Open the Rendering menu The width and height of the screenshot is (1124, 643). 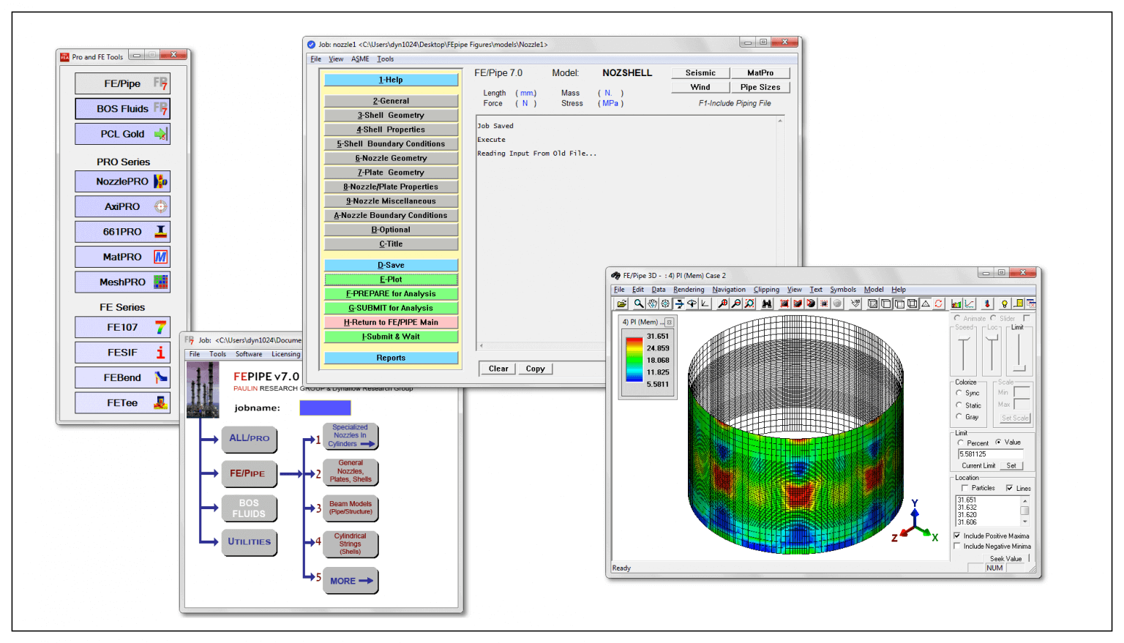click(688, 290)
